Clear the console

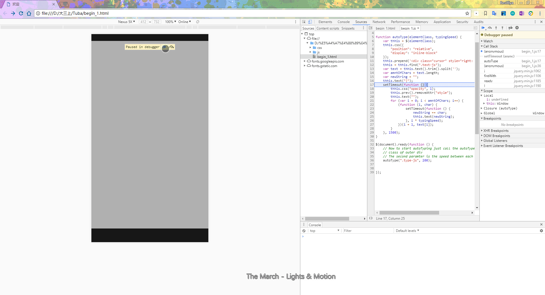pyautogui.click(x=304, y=231)
